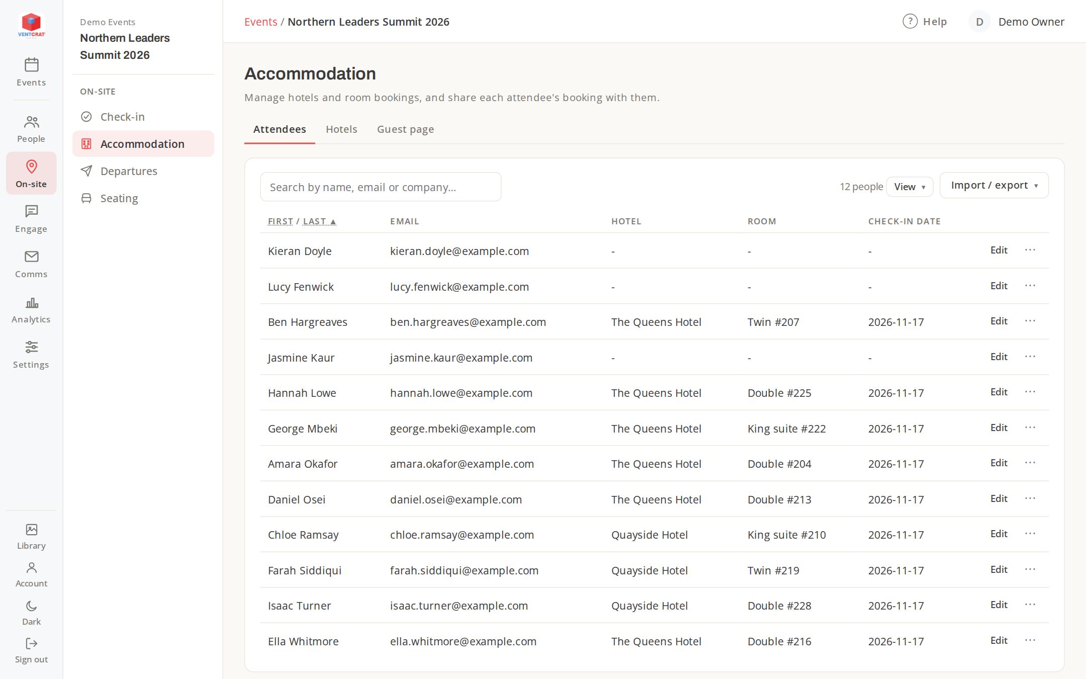1086x679 pixels.
Task: Select the Attendees tab
Action: point(280,129)
